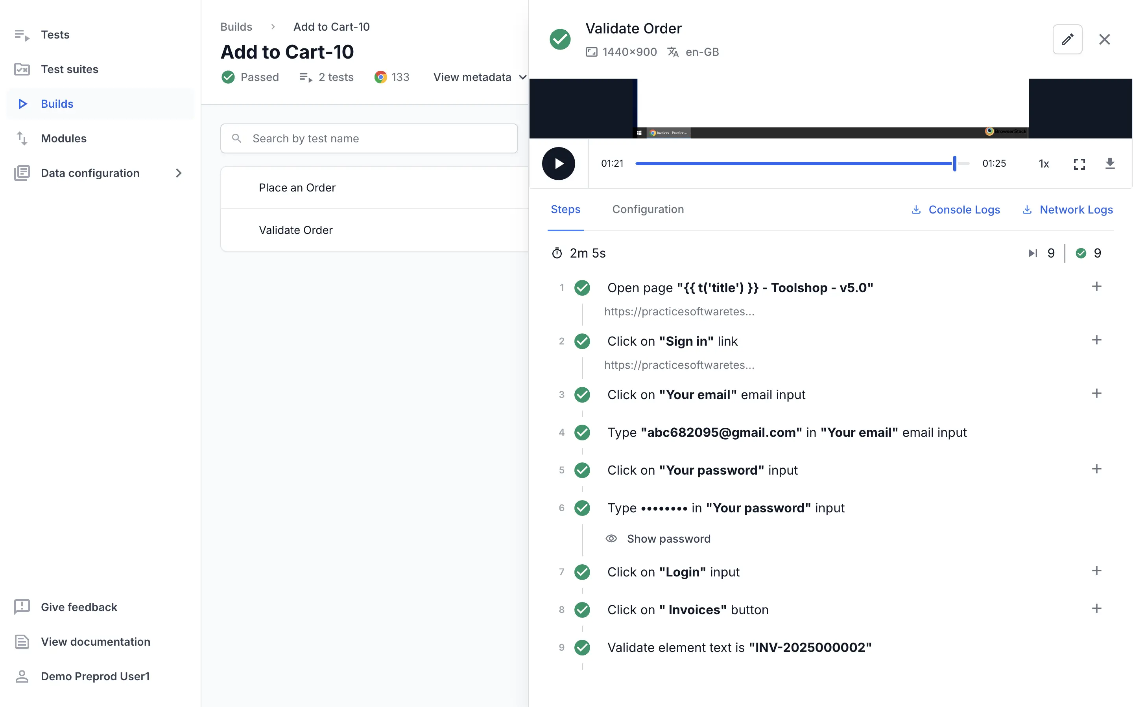Image resolution: width=1133 pixels, height=707 pixels.
Task: Click the Tests sidebar icon
Action: (x=22, y=35)
